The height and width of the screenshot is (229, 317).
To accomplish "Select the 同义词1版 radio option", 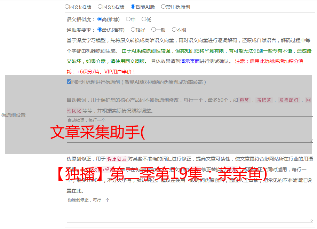I will (x=67, y=7).
